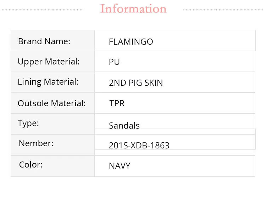Select the Color label
This screenshot has width=266, height=221.
pyautogui.click(x=31, y=165)
